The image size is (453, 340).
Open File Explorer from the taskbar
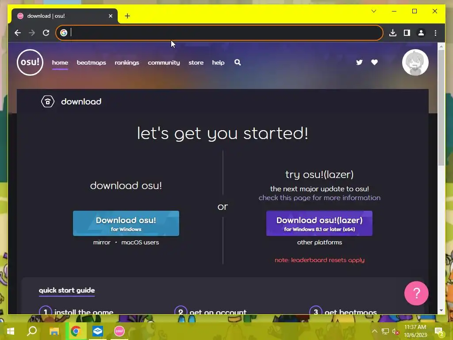point(54,331)
